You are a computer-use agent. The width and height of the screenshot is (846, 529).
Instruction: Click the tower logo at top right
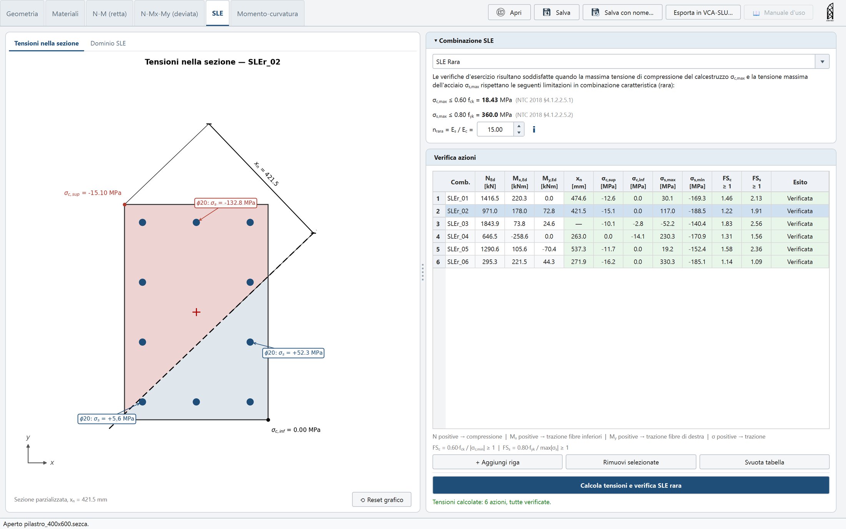[x=830, y=12]
